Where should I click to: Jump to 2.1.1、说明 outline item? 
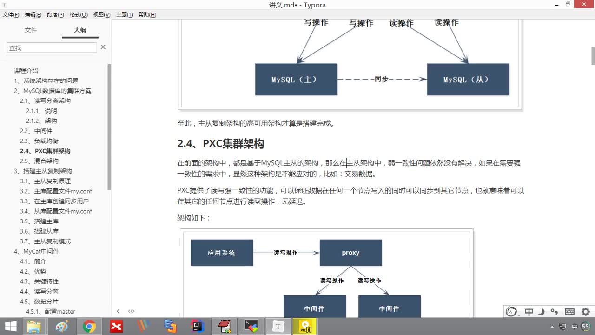41,111
